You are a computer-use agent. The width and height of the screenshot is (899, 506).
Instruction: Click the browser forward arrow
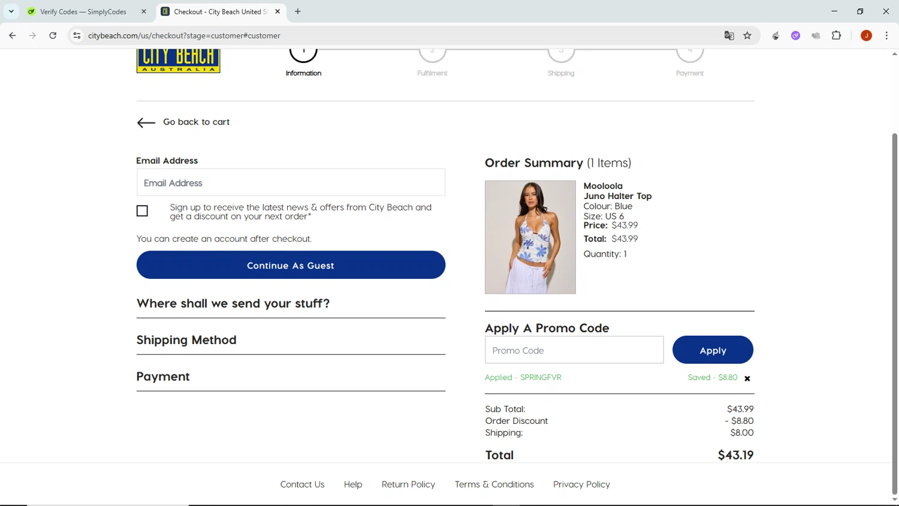[x=32, y=35]
